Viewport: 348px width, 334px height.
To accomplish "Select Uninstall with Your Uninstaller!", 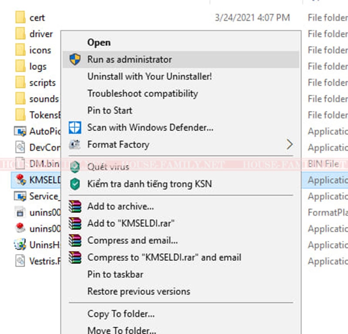I will tap(149, 77).
